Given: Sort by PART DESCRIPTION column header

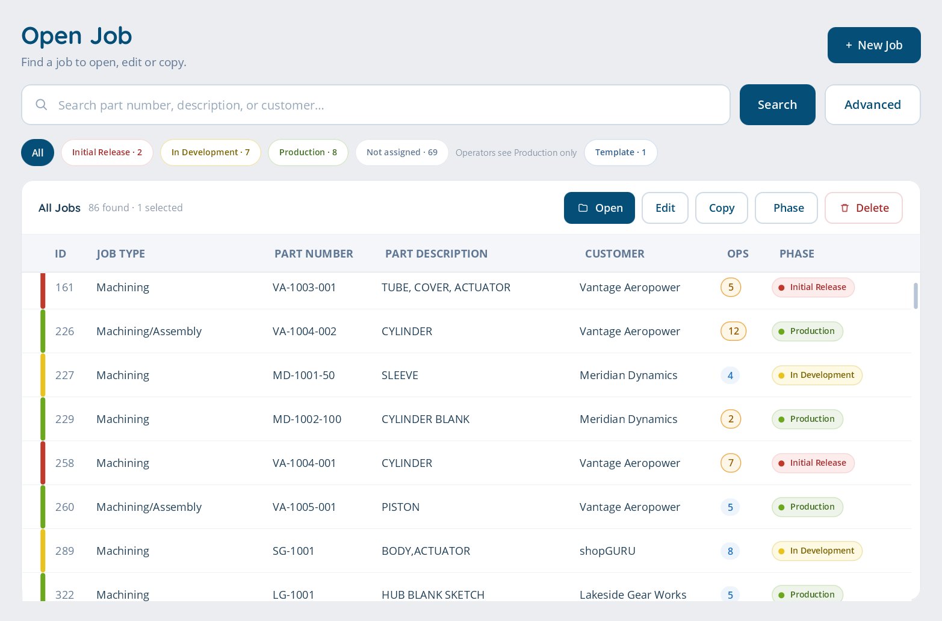Looking at the screenshot, I should coord(436,254).
